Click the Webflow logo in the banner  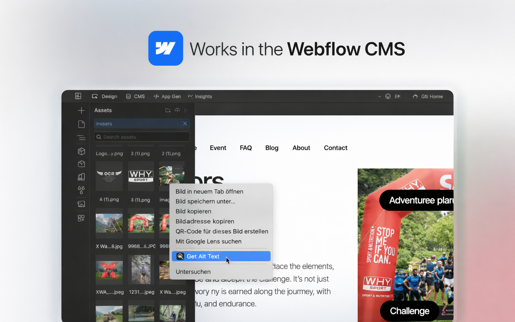[166, 48]
